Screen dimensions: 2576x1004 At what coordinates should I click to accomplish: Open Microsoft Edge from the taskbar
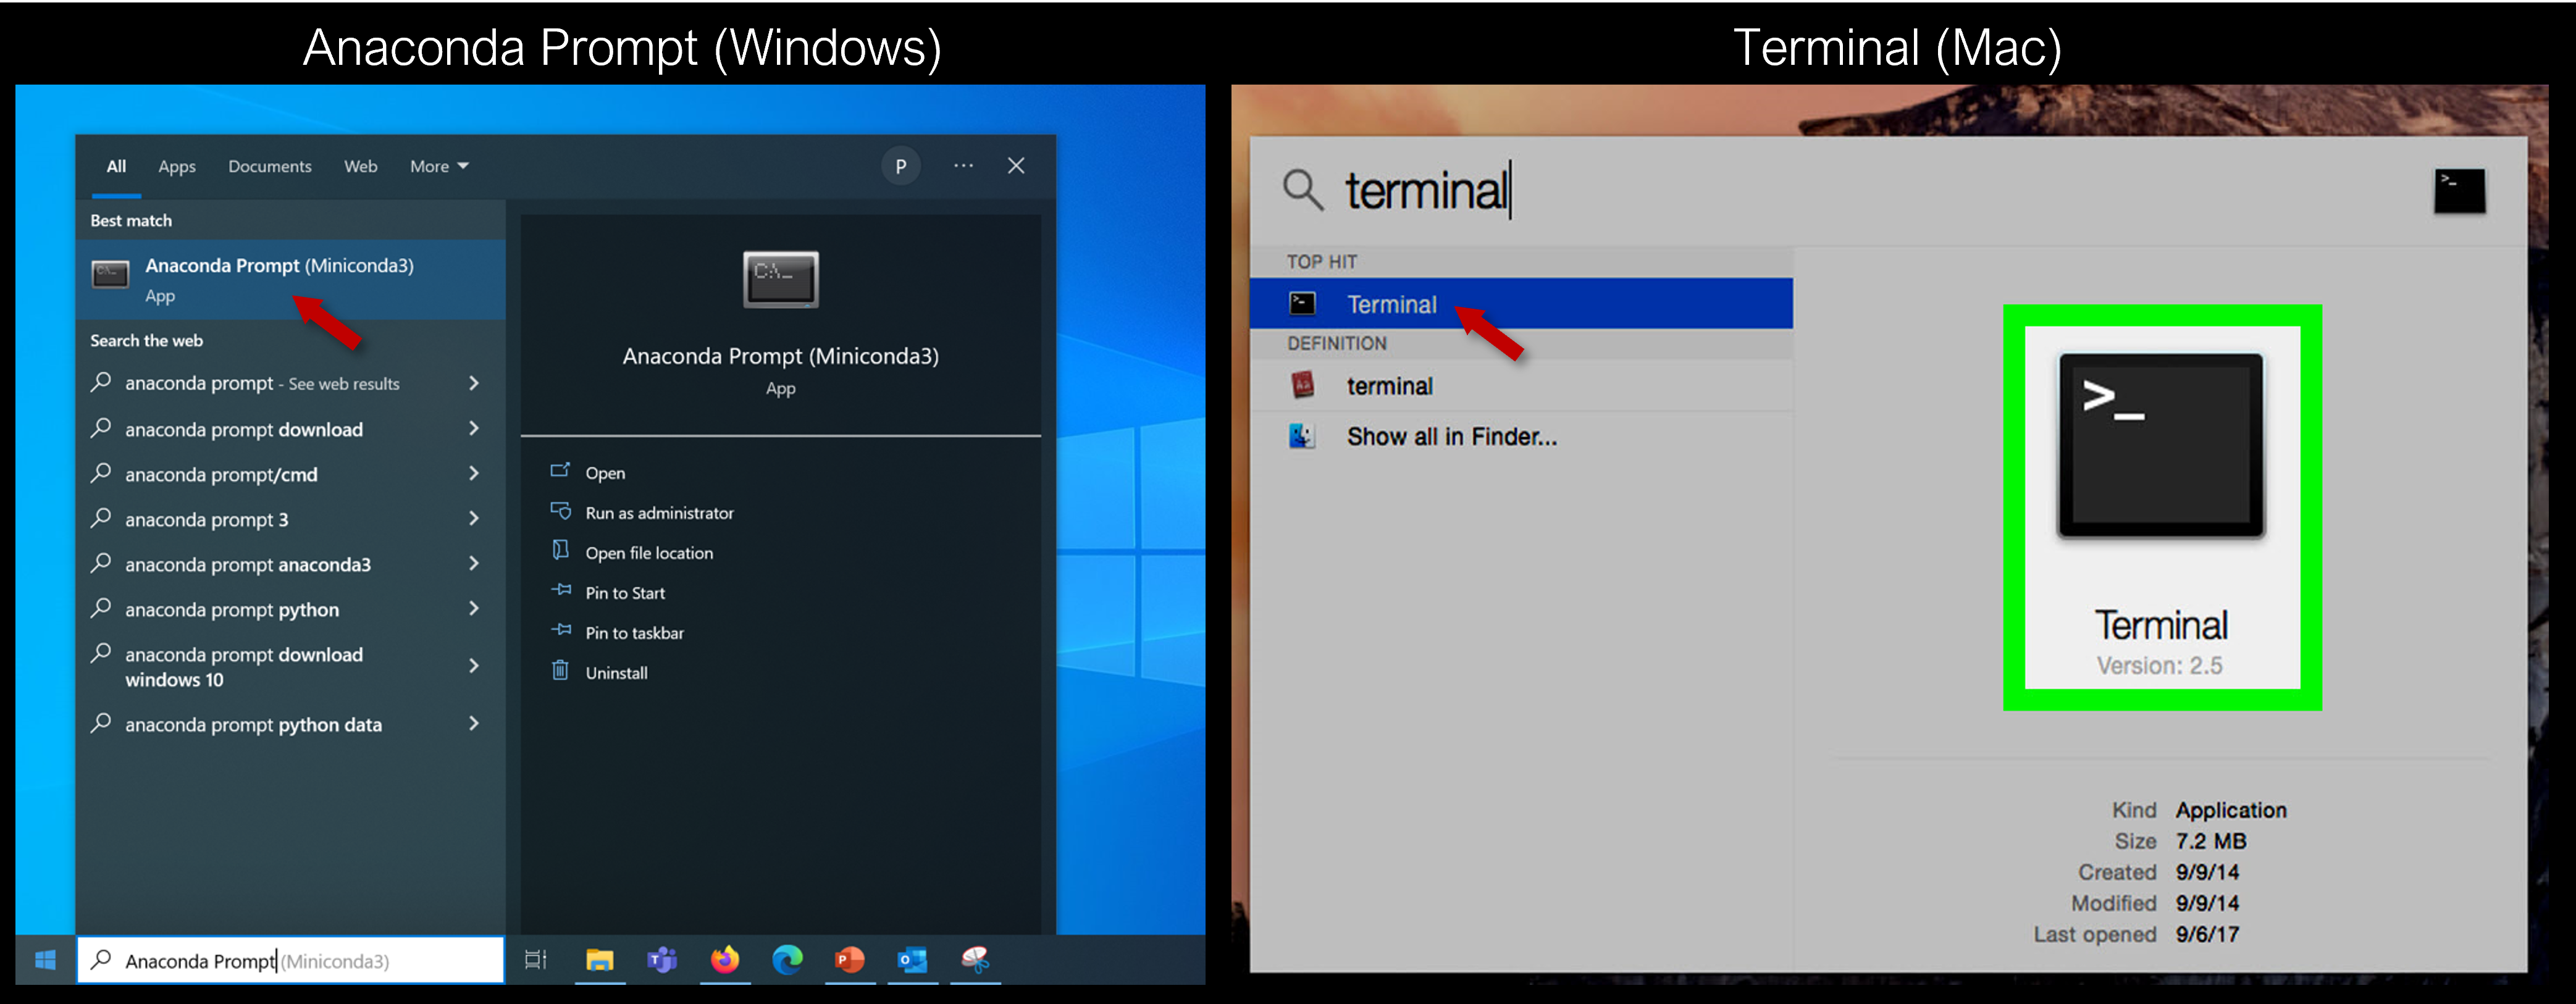pyautogui.click(x=787, y=960)
